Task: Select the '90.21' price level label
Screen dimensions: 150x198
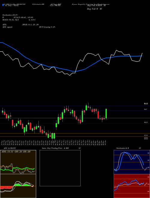Action: point(146,122)
